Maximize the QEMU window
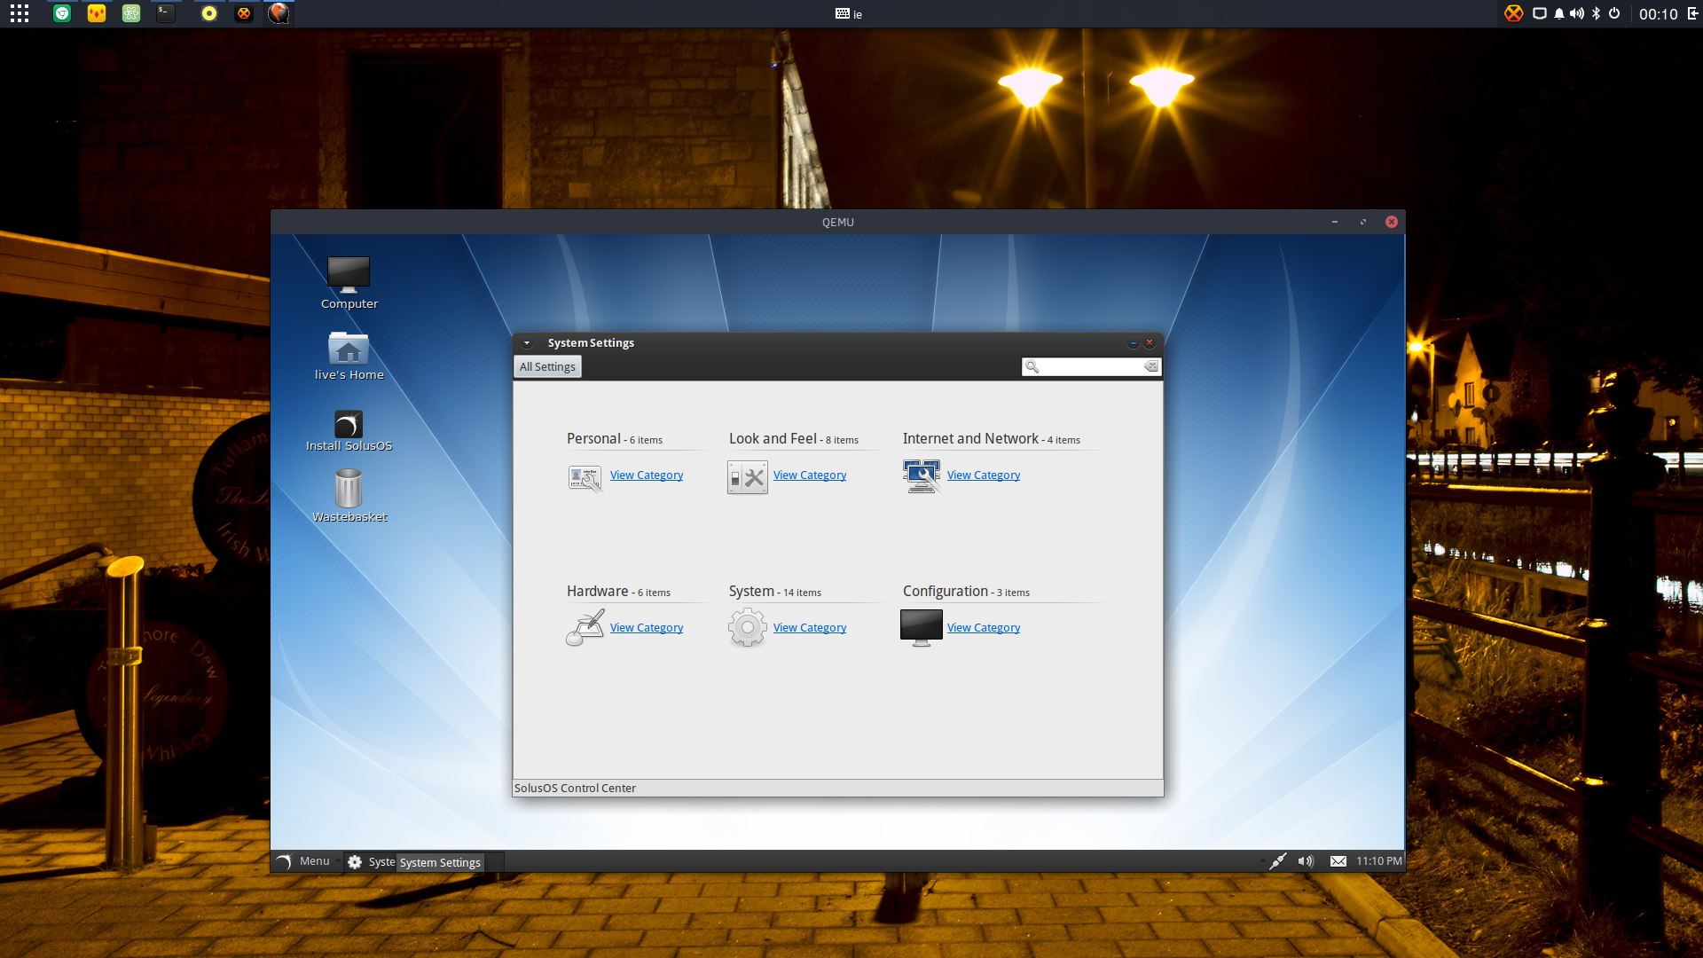Viewport: 1703px width, 958px height. coord(1363,222)
